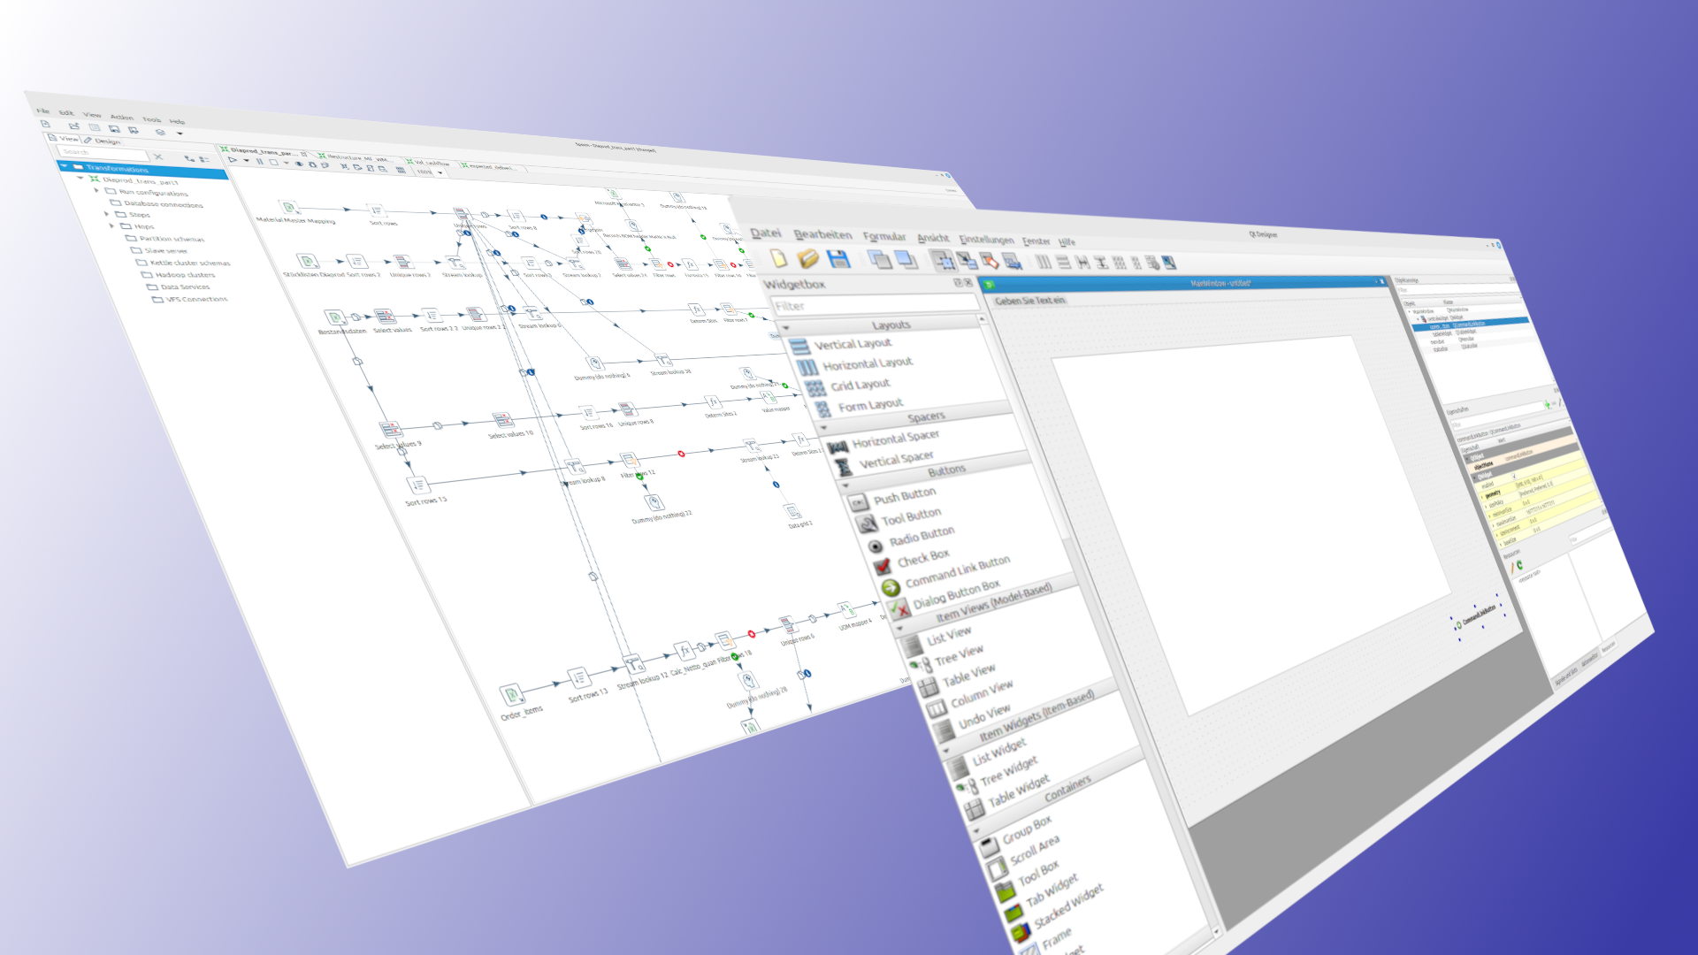The height and width of the screenshot is (955, 1698).
Task: Click the Pause transformation icon in Spoon
Action: click(259, 161)
